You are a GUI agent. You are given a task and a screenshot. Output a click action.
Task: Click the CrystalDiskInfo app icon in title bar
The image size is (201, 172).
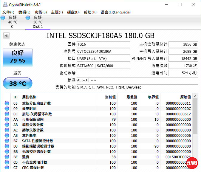pyautogui.click(x=4, y=4)
